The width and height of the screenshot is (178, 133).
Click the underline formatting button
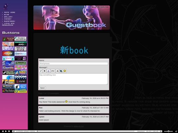pos(48,71)
